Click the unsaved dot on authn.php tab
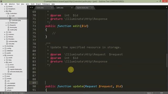 click(72, 8)
